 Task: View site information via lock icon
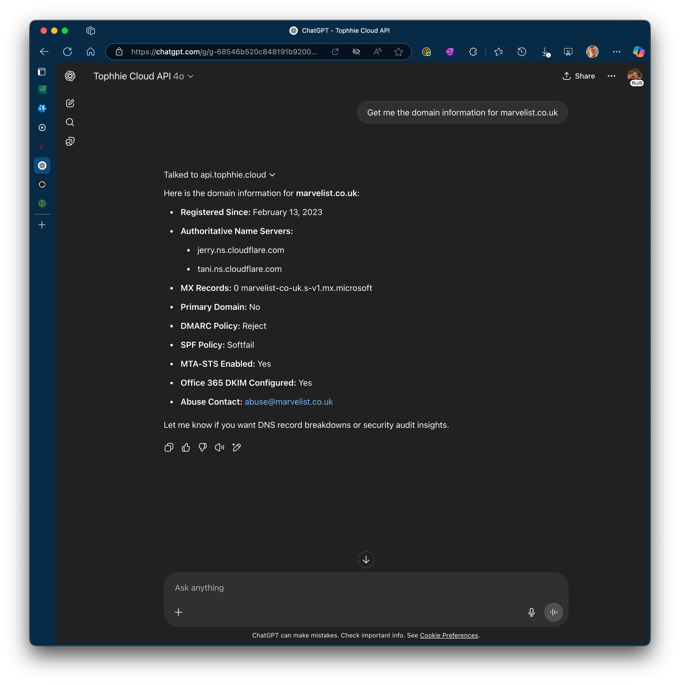(x=119, y=52)
